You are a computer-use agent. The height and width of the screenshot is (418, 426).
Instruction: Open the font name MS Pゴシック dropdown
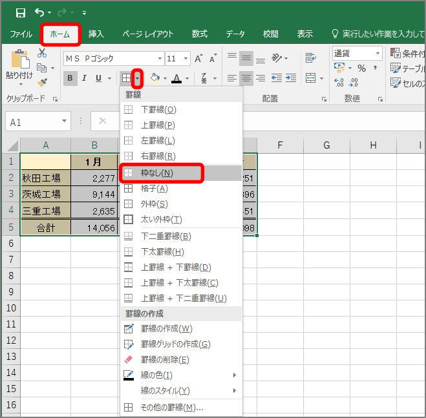coord(160,58)
